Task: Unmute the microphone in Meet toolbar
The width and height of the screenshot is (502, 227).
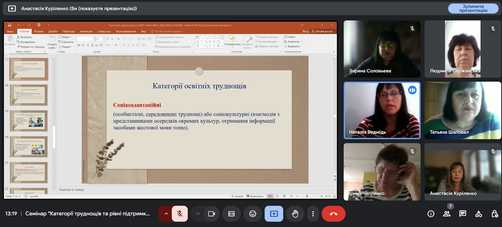Action: click(x=180, y=214)
